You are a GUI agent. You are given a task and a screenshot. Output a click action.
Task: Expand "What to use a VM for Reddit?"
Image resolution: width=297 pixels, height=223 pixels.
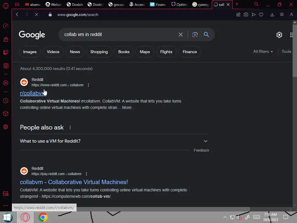114,141
